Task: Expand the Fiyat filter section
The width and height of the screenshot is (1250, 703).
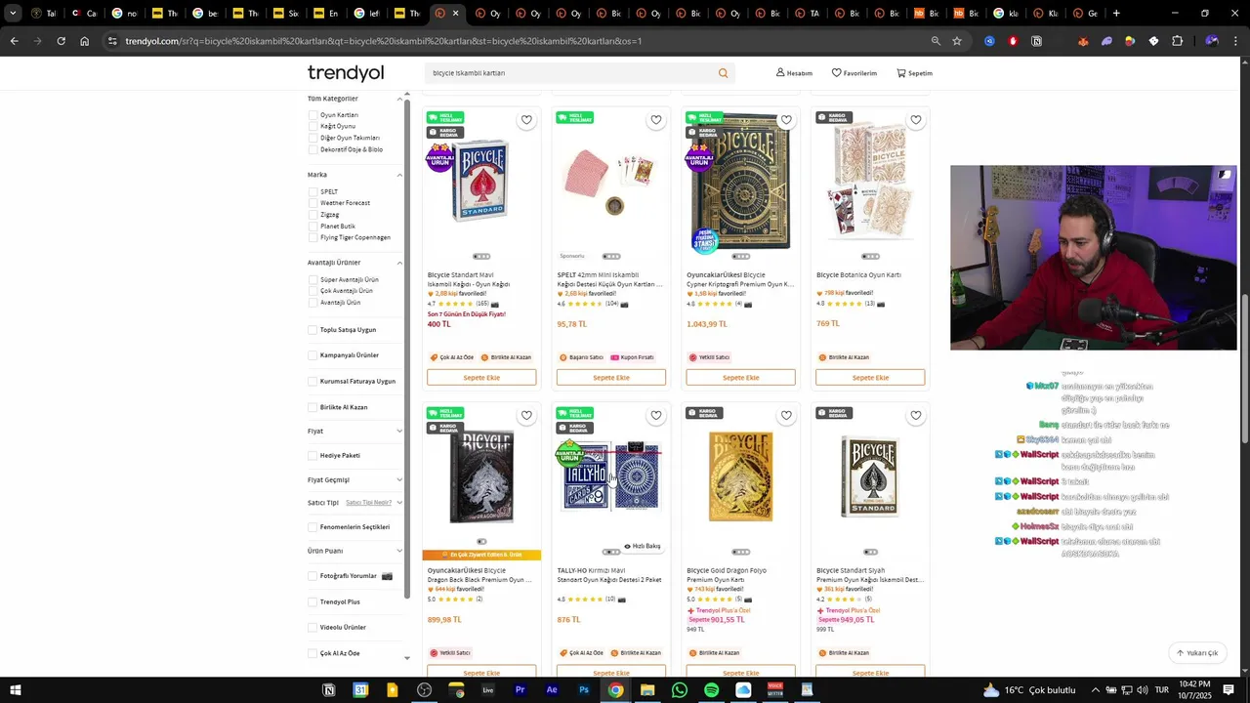Action: (x=399, y=432)
